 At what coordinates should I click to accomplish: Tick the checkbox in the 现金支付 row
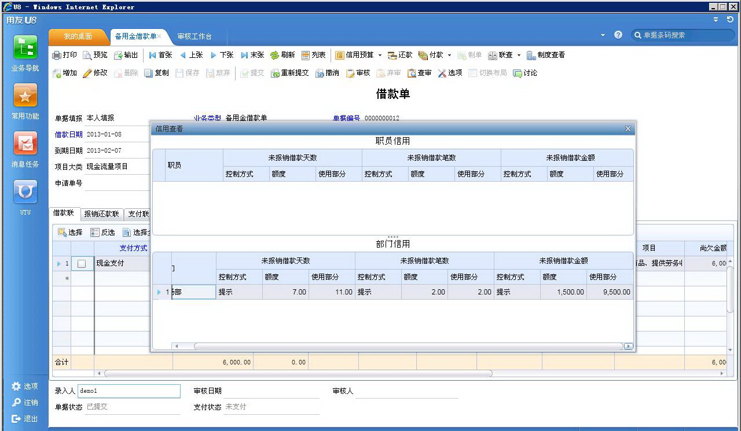82,263
